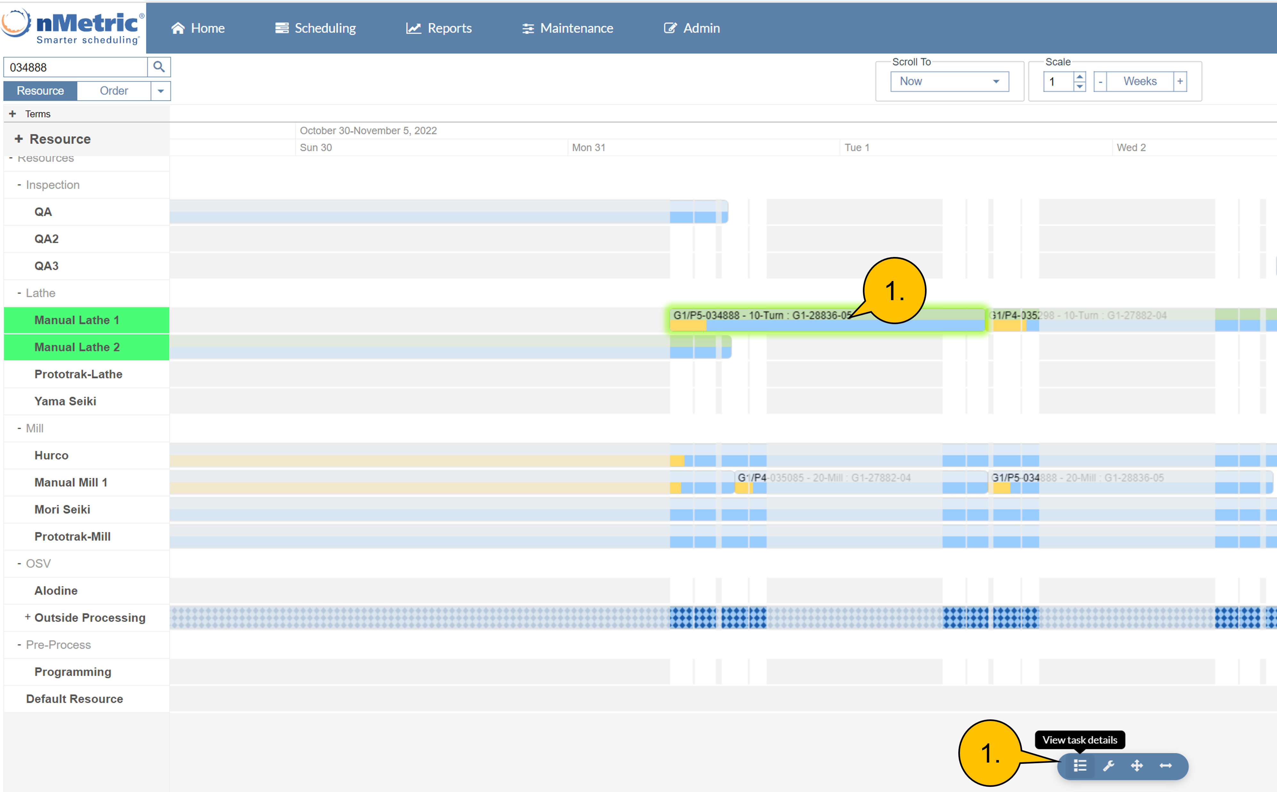Open the dropdown arrow beside Order
Screen dimensions: 1277x792
[x=160, y=91]
